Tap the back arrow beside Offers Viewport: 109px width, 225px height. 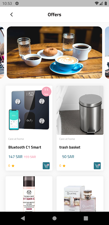click(x=11, y=15)
